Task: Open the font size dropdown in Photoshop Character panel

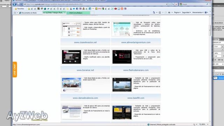Action: [x=222, y=47]
